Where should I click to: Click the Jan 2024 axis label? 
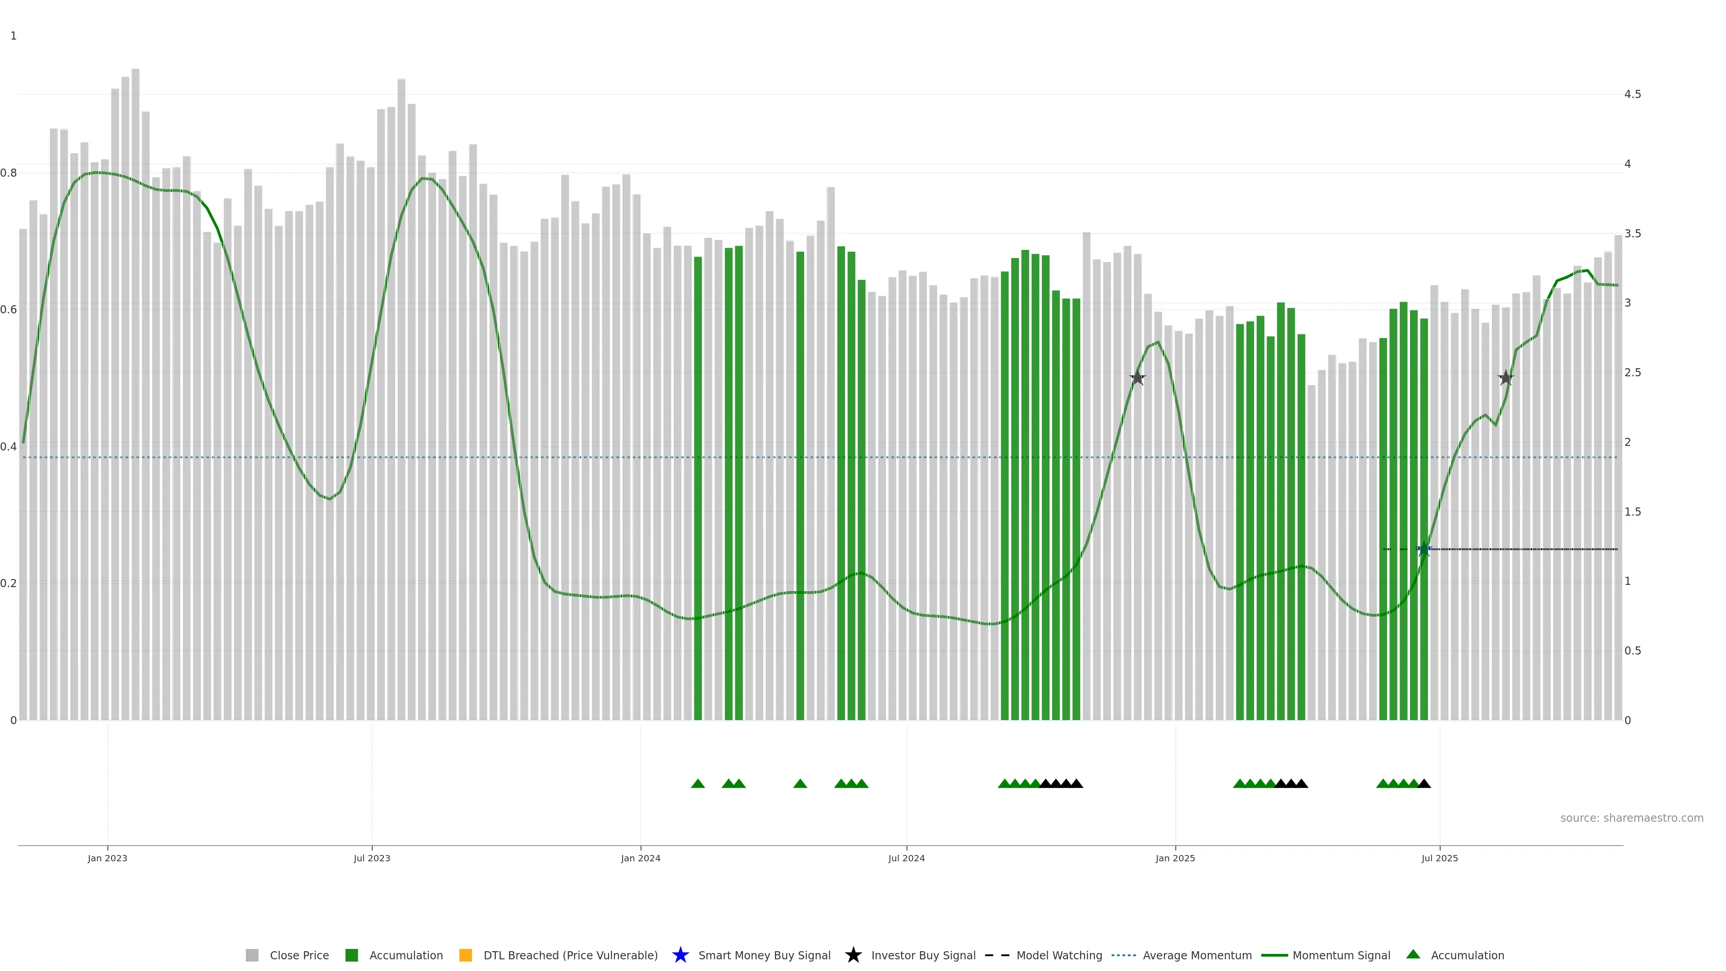pyautogui.click(x=640, y=858)
